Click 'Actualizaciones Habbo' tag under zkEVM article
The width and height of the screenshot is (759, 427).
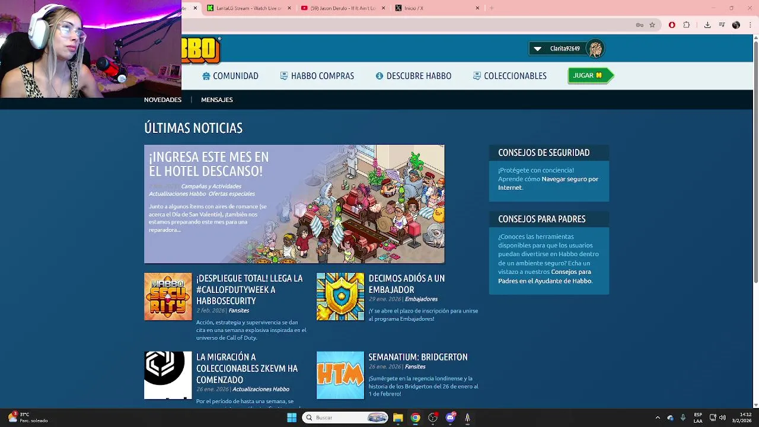[x=261, y=389]
